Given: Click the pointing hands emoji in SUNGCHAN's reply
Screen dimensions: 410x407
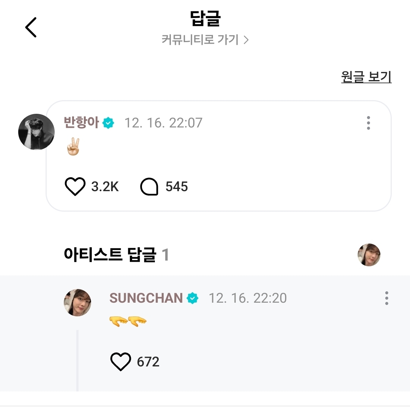Looking at the screenshot, I should click(128, 321).
